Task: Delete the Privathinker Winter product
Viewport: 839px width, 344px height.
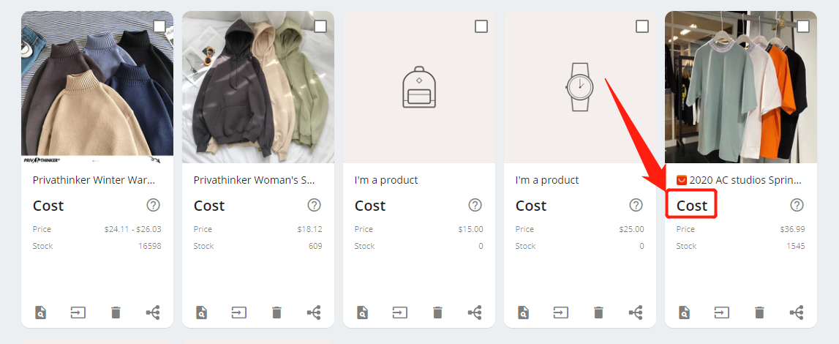Action: tap(116, 312)
